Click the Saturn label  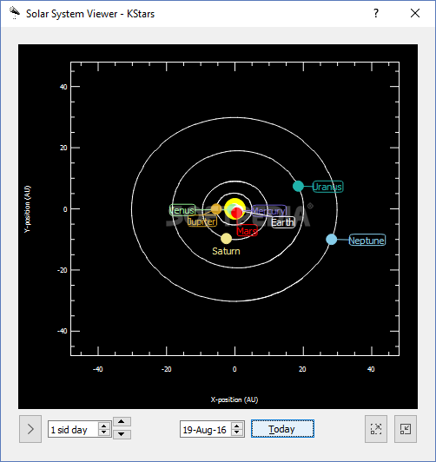coord(226,251)
